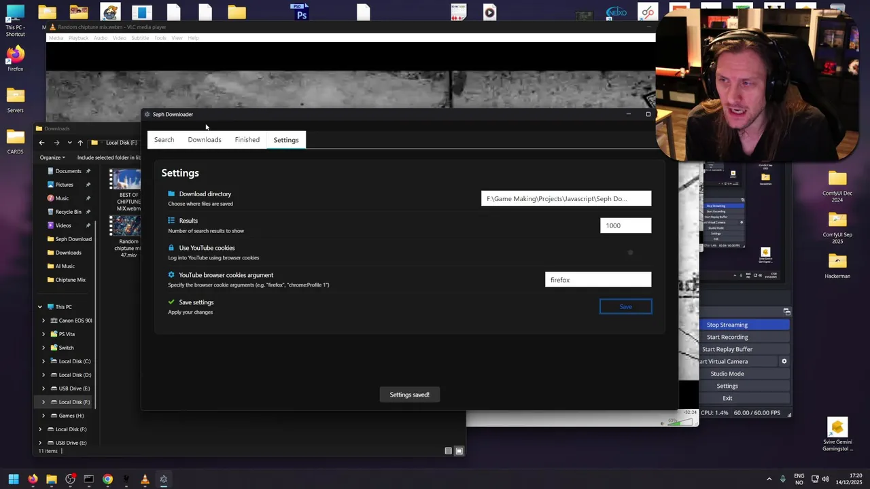Open the Organize dropdown in File Explorer

(x=52, y=158)
